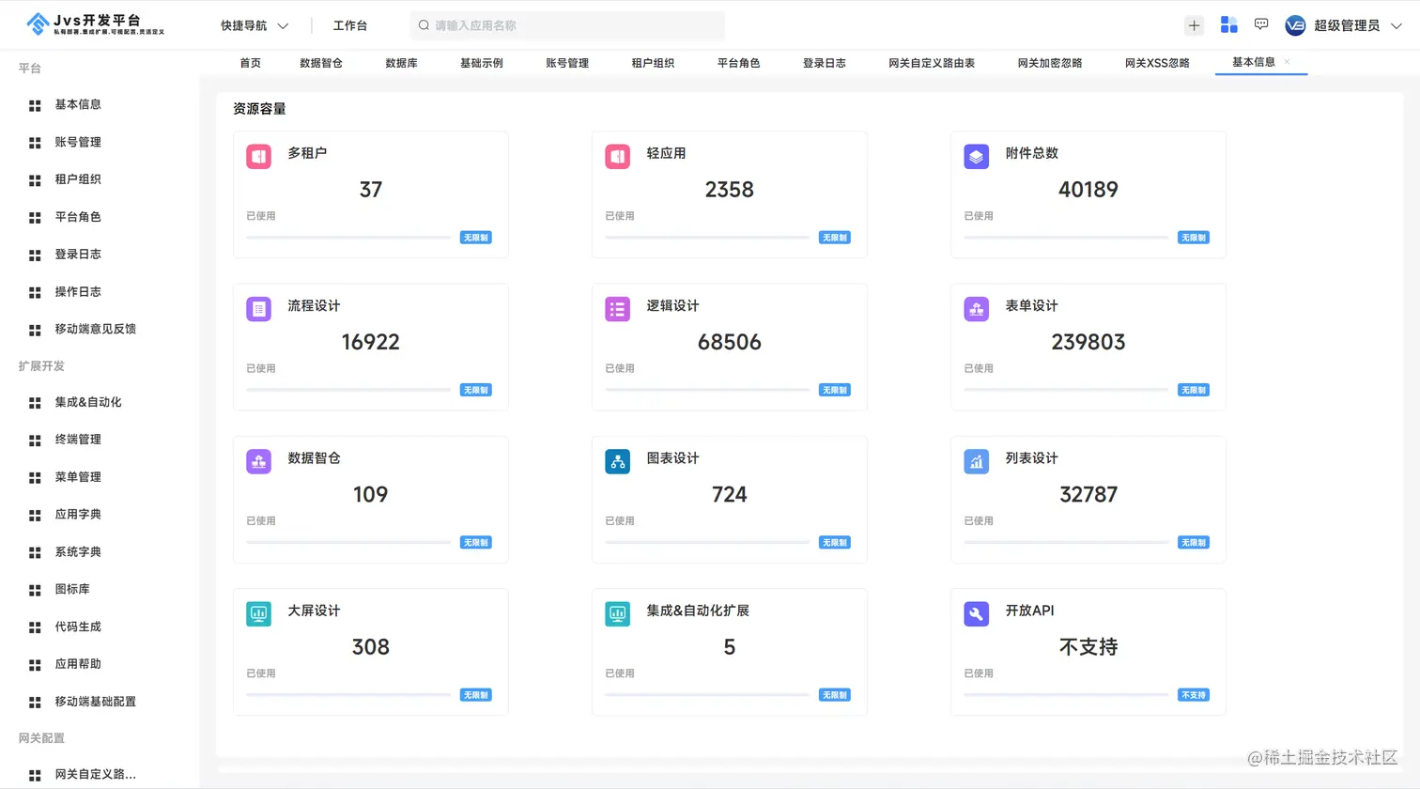
Task: Click the 列表设计 card icon
Action: click(977, 461)
